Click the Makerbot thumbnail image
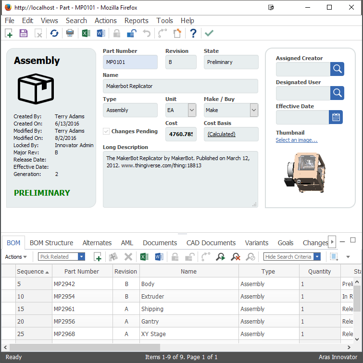Screen dimensions: 363x363 click(305, 172)
